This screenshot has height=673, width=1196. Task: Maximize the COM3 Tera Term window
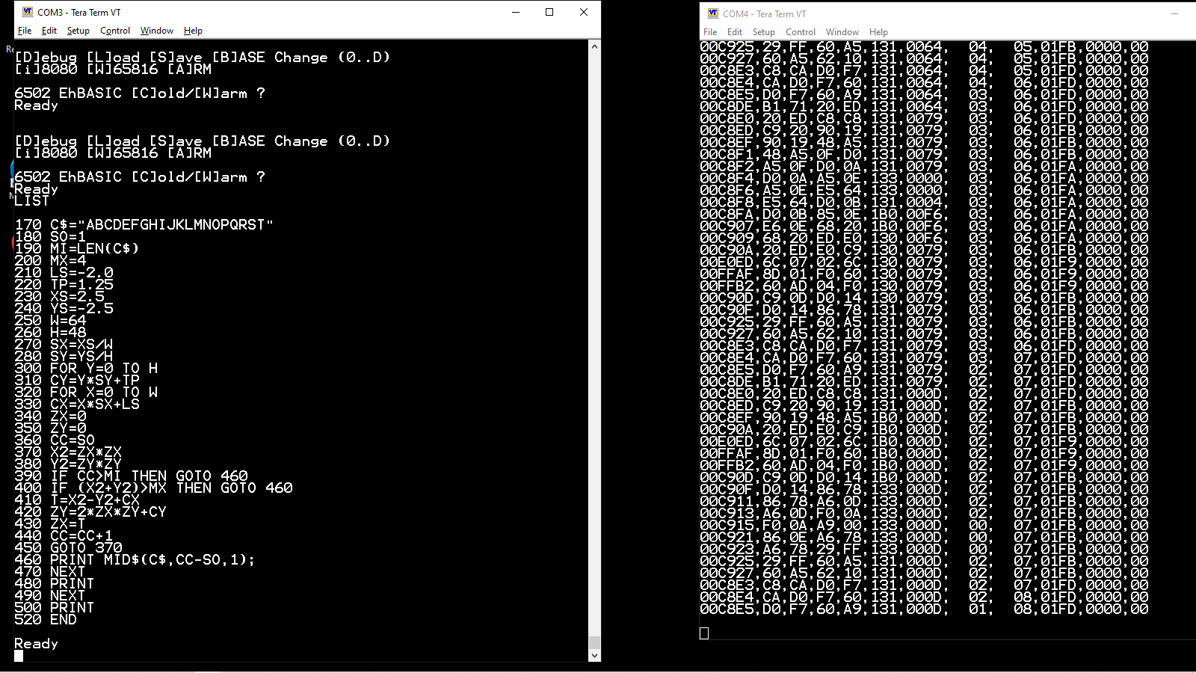pos(549,12)
